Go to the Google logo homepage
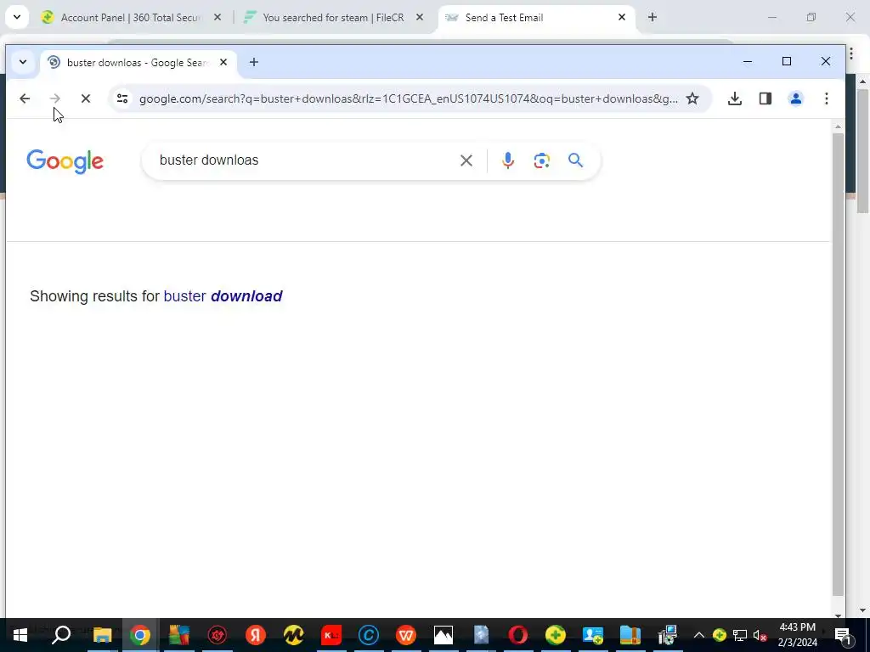This screenshot has width=870, height=652. click(x=65, y=161)
